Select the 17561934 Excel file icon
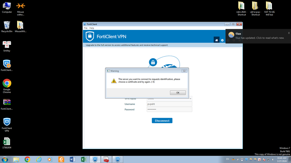Image resolution: width=291 pixels, height=163 pixels. click(7, 143)
